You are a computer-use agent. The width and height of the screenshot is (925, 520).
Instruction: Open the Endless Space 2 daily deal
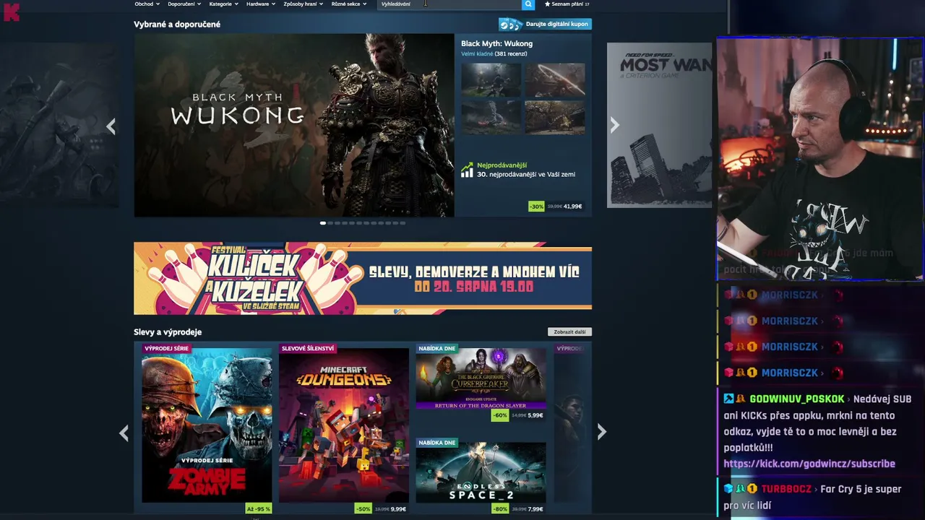(x=481, y=472)
